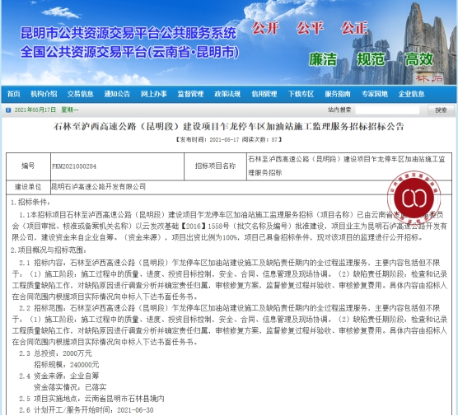The width and height of the screenshot is (458, 416).
Task: Click the red 公正 banner word
Action: click(x=354, y=28)
